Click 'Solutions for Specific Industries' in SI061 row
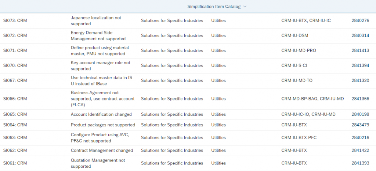The image size is (376, 171). (x=172, y=163)
